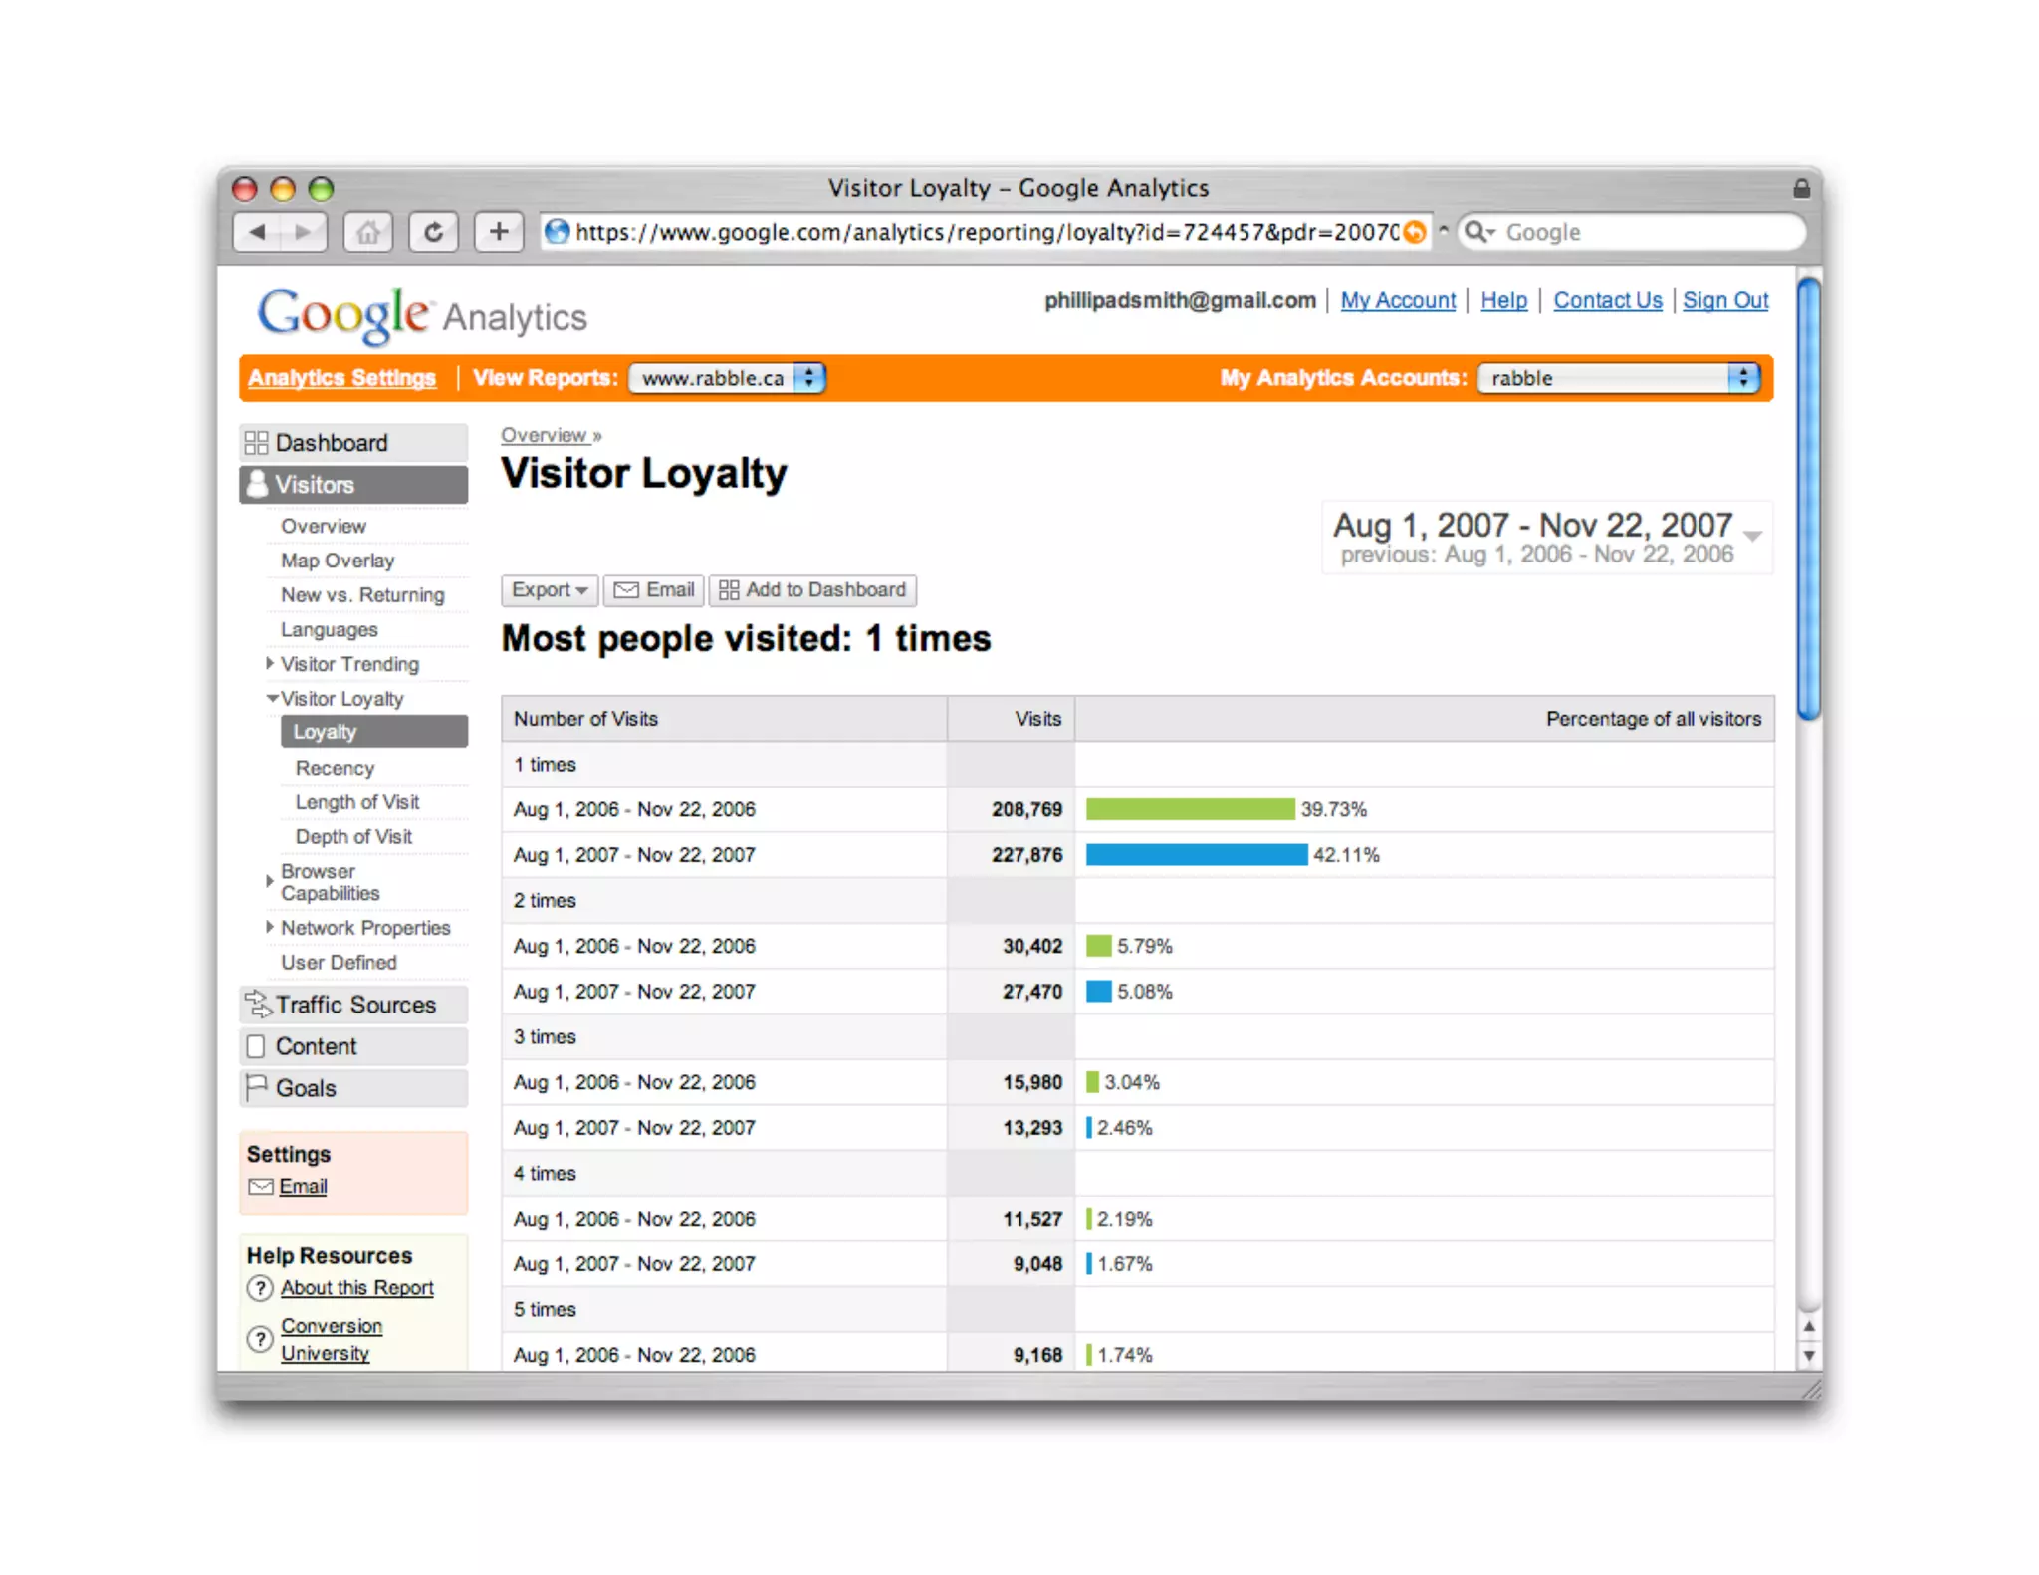Image resolution: width=2039 pixels, height=1575 pixels.
Task: Reload the page with the refresh icon
Action: [434, 232]
